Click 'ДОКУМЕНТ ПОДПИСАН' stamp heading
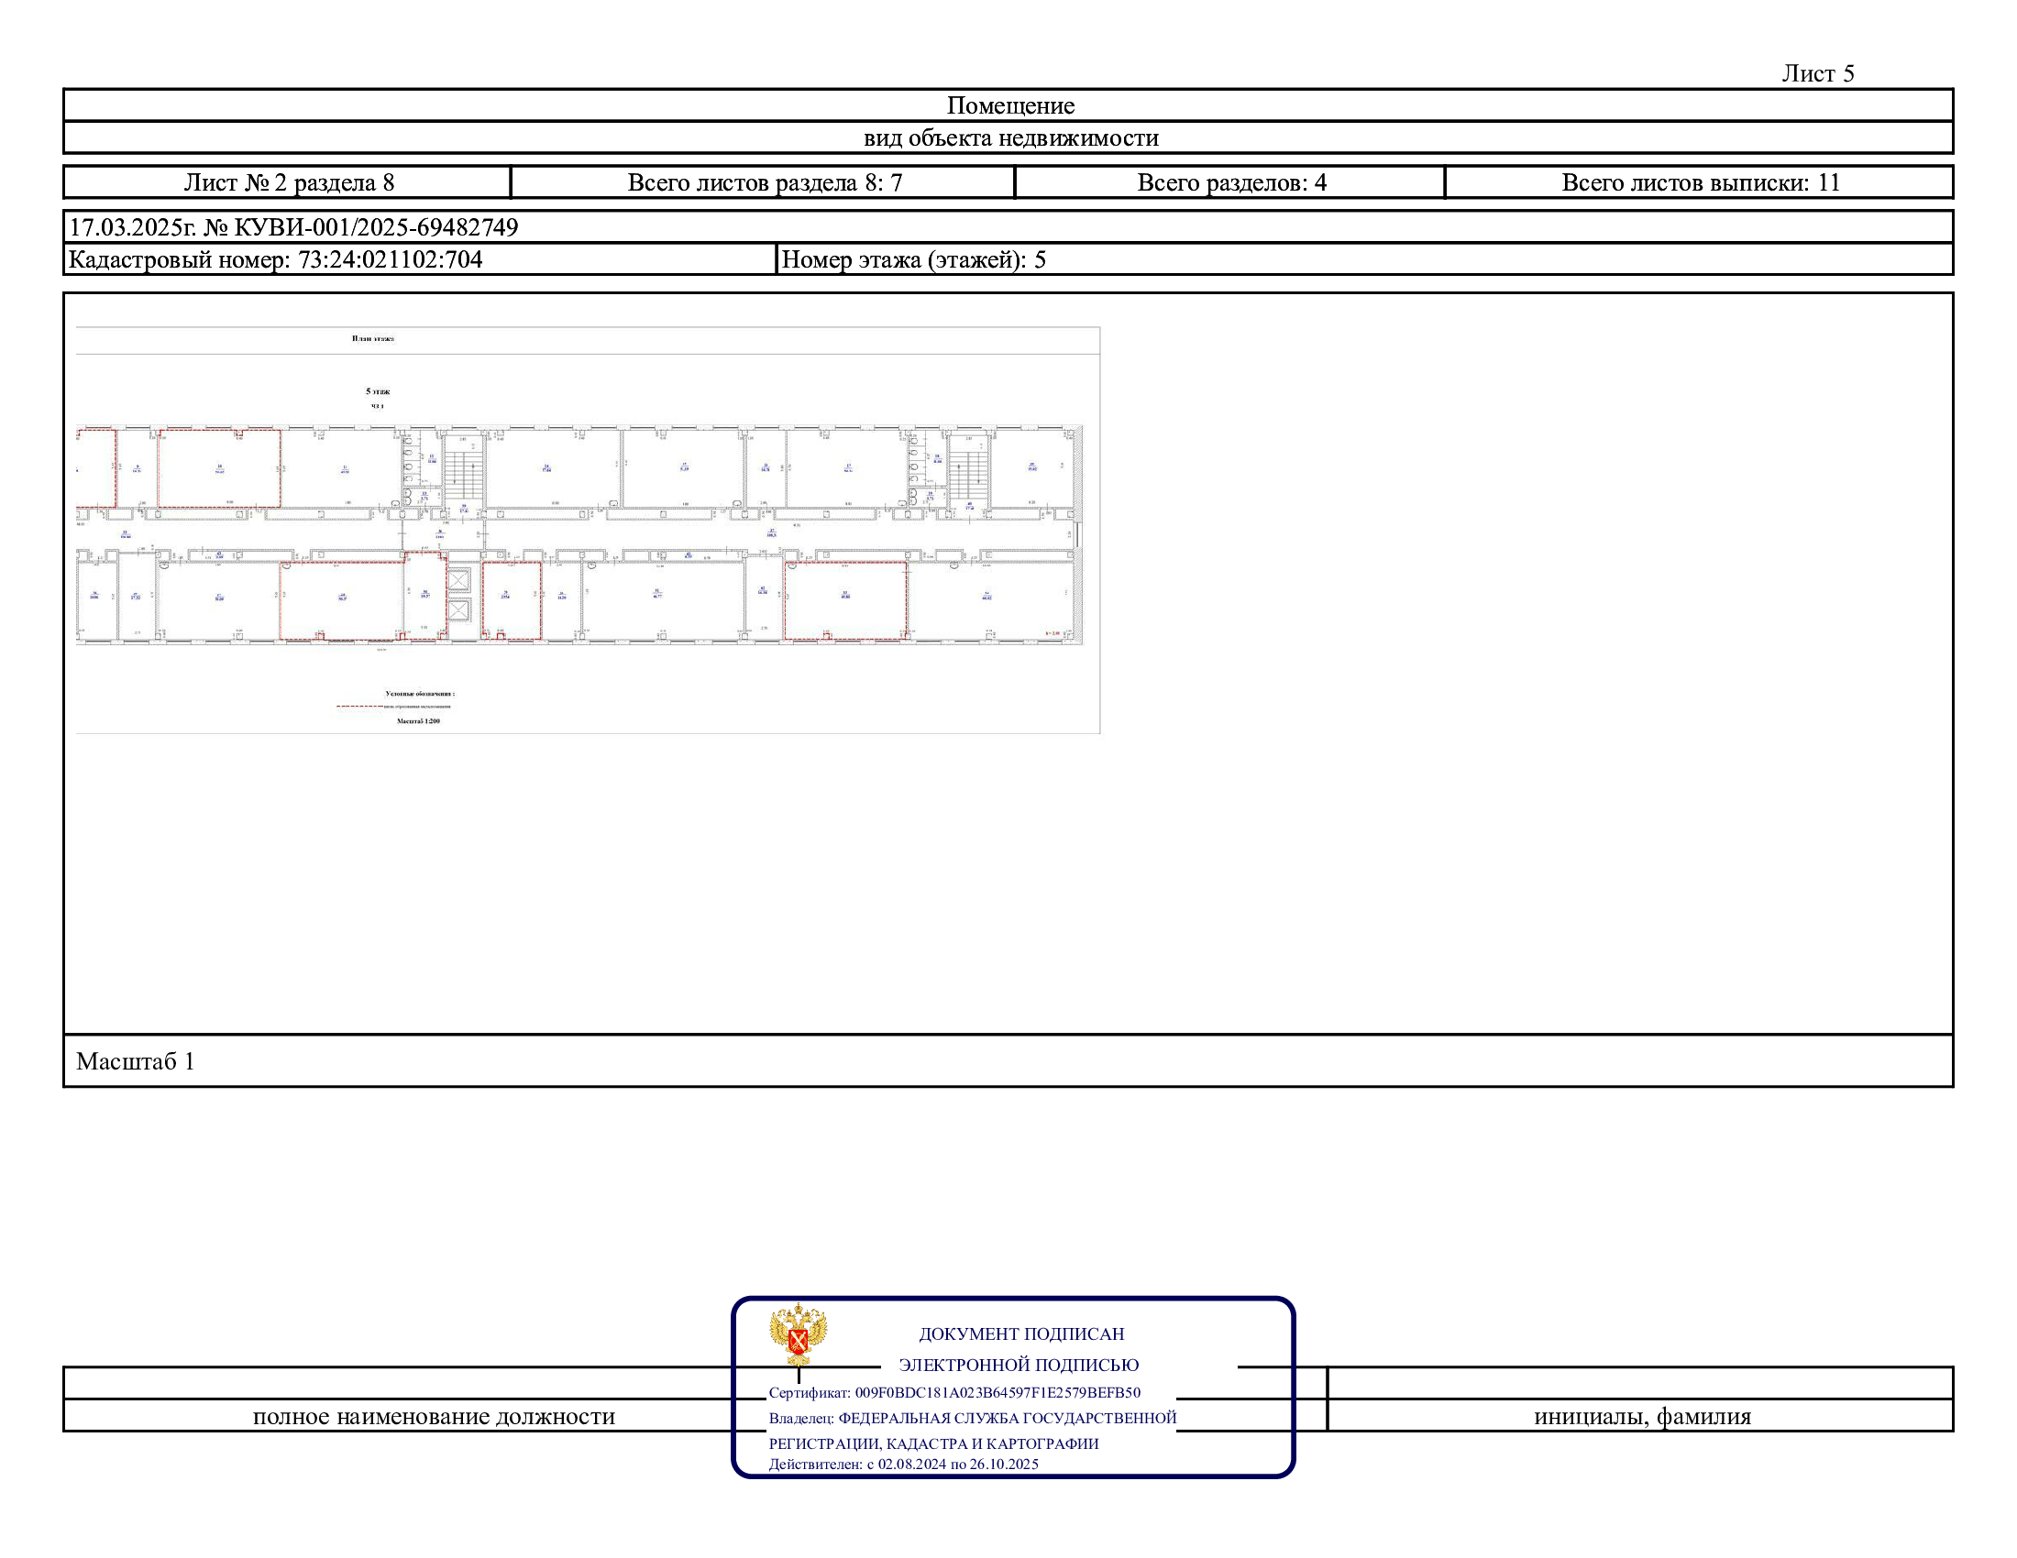 [x=1021, y=1333]
